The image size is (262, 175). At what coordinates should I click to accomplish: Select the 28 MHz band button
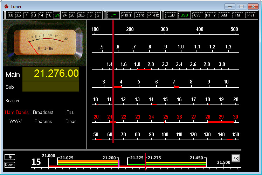pos(72,15)
